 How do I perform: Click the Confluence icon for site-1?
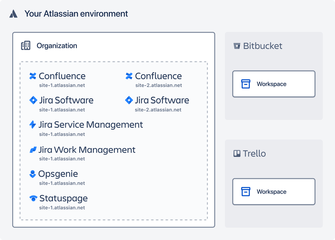point(33,76)
